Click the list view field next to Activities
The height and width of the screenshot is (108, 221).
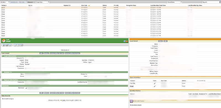pos(19,2)
